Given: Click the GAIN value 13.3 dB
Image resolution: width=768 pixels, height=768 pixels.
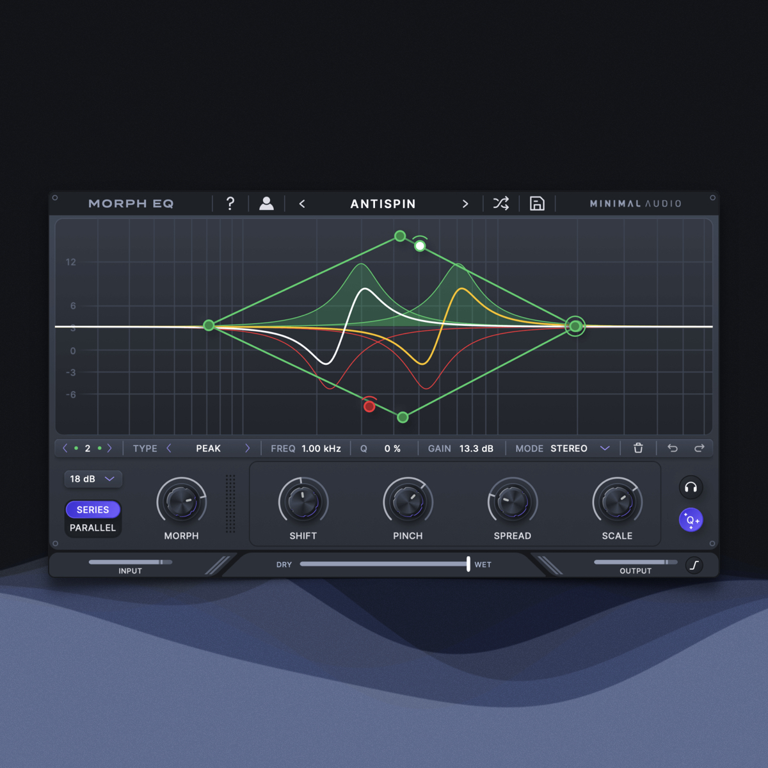Looking at the screenshot, I should point(476,449).
